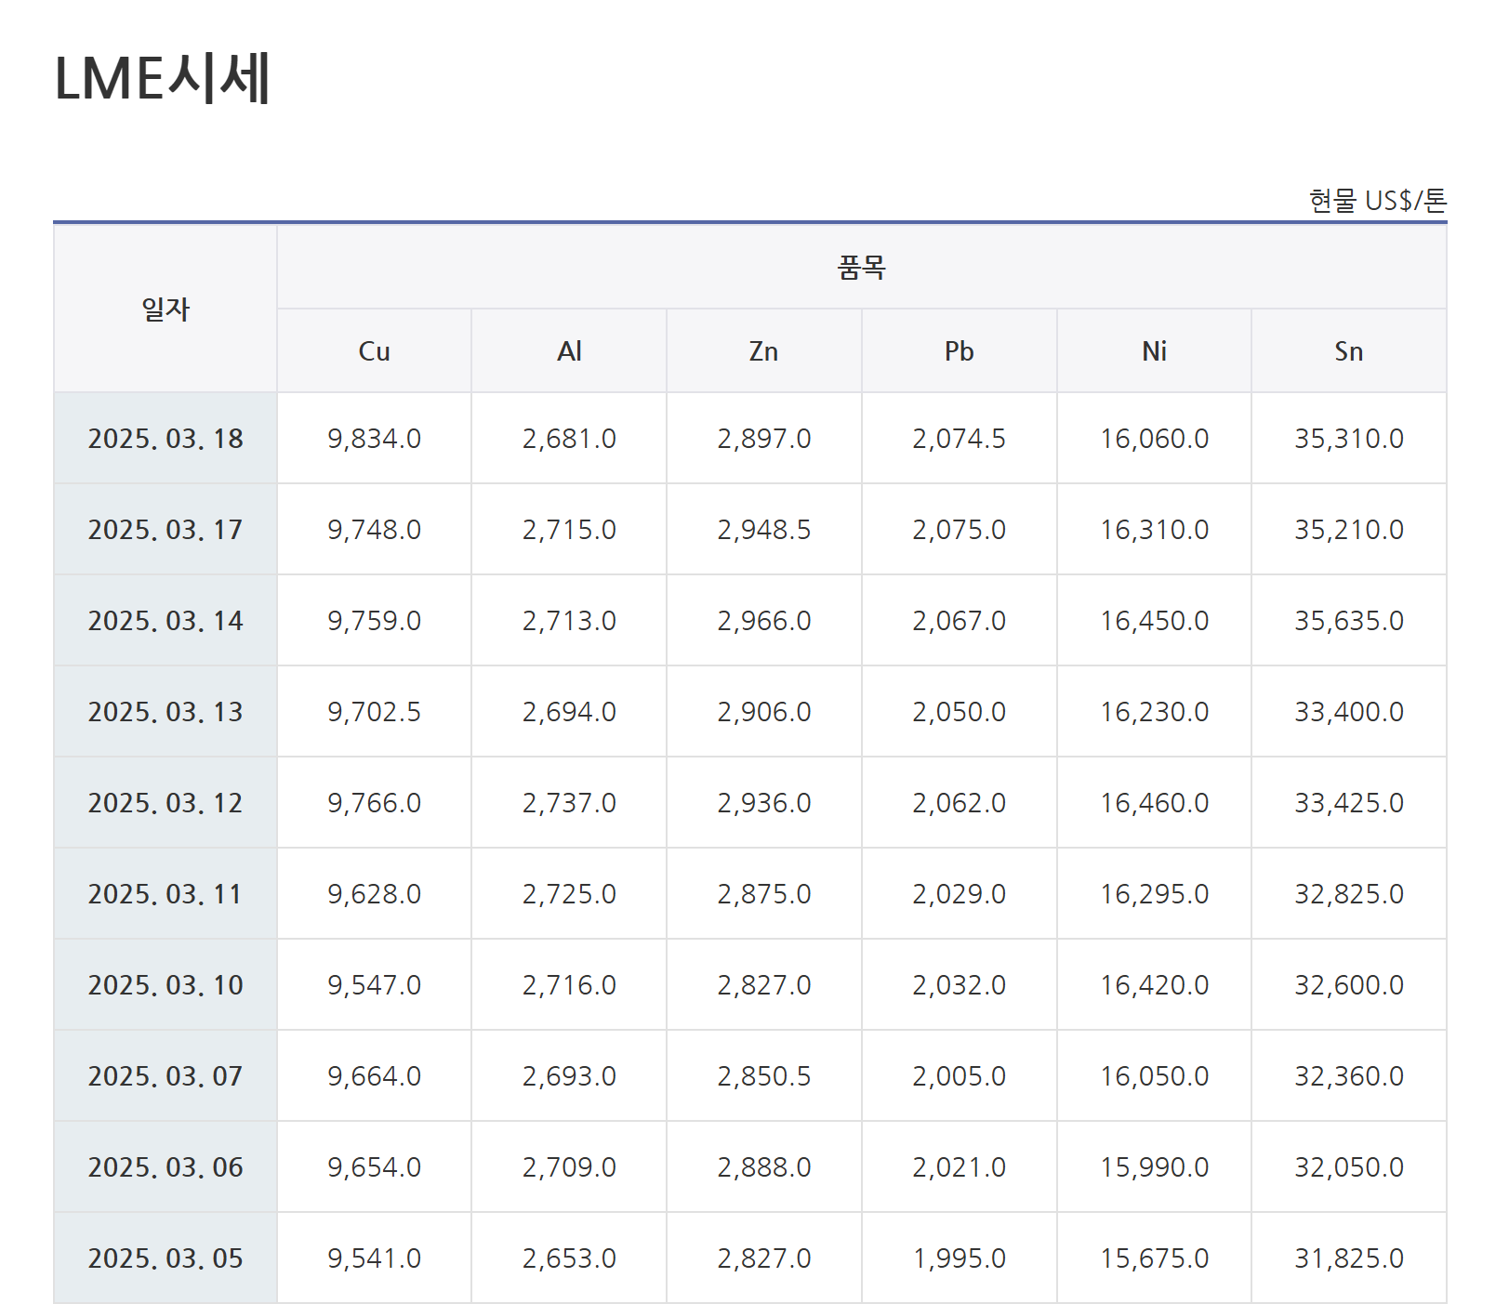
Task: Click the 품목 header cell
Action: pyautogui.click(x=861, y=268)
